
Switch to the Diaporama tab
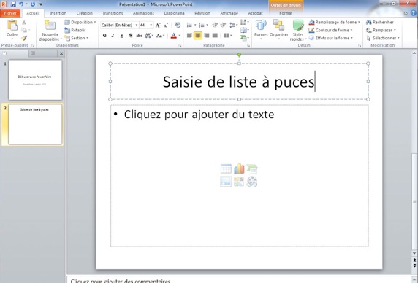pyautogui.click(x=174, y=13)
